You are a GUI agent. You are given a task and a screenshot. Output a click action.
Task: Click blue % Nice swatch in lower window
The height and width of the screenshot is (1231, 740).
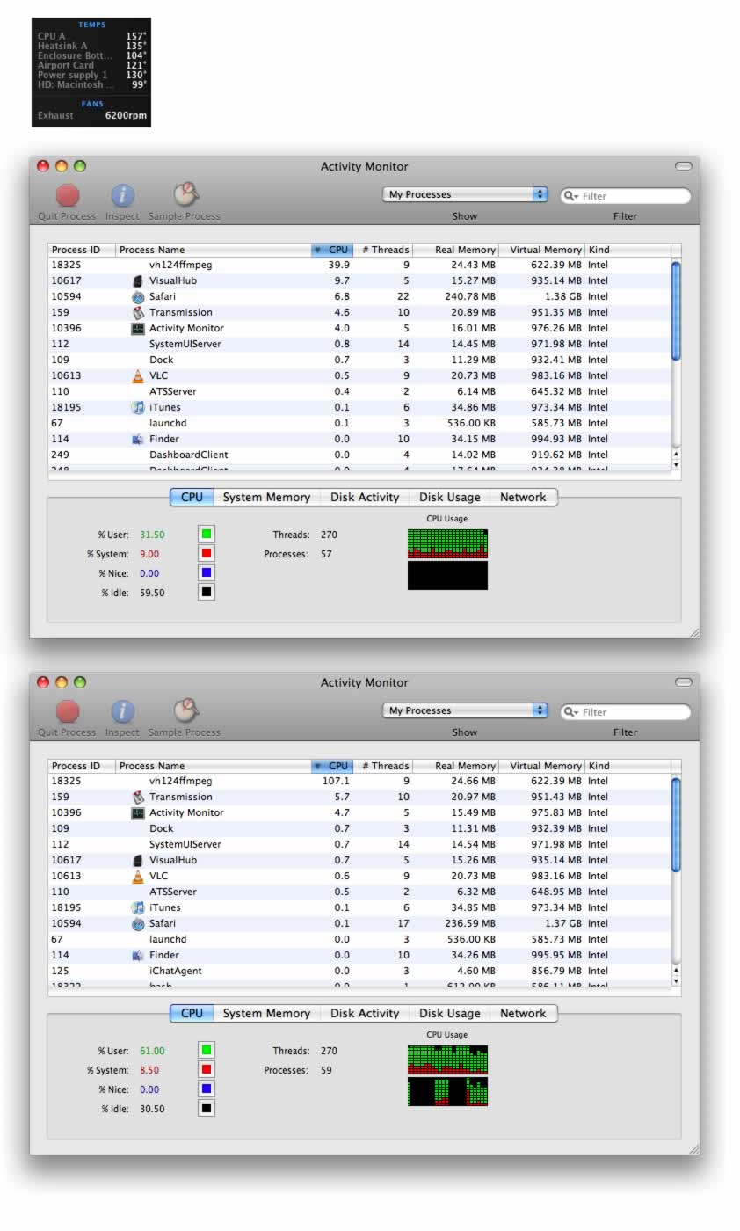click(x=207, y=1089)
